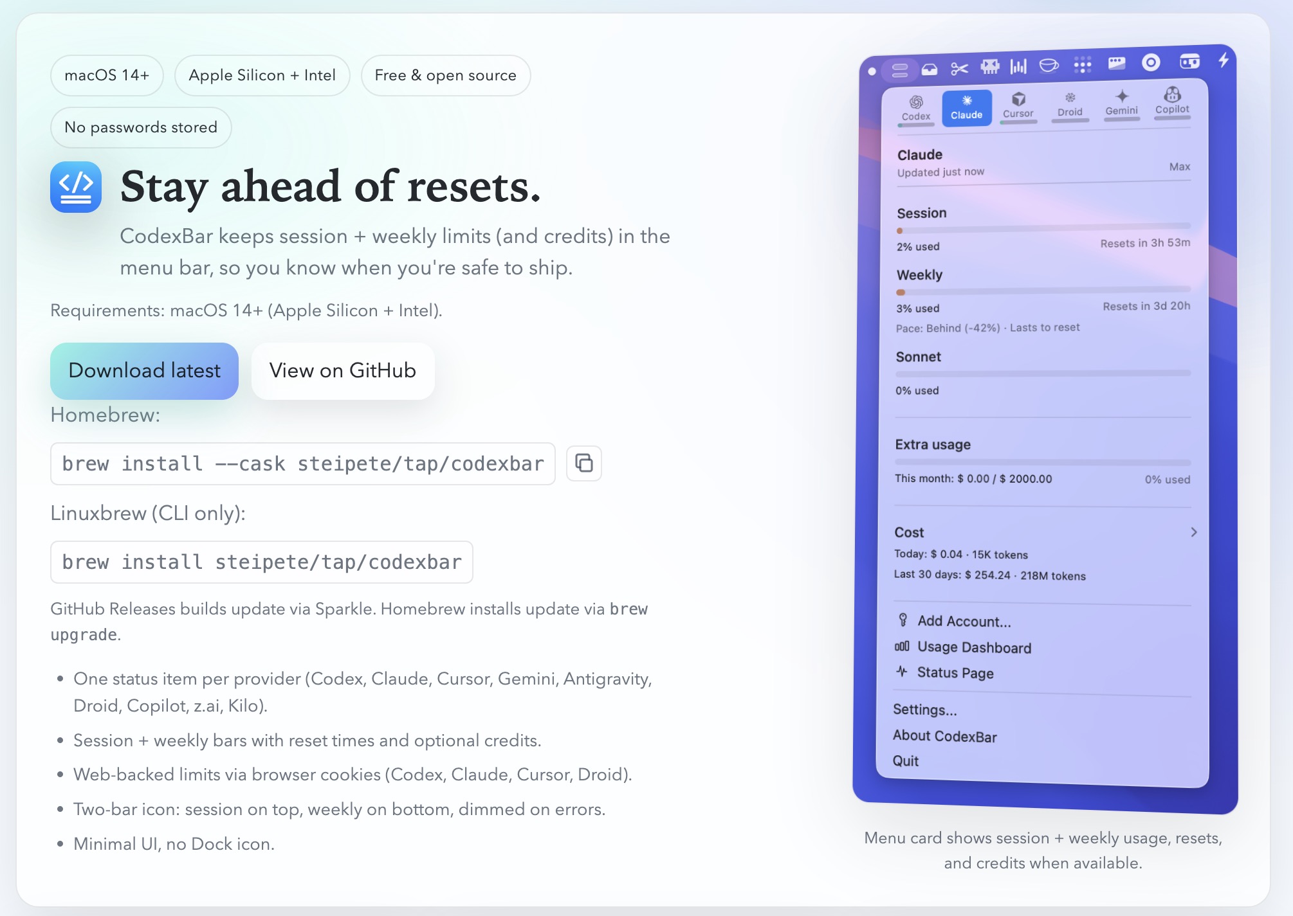1293x916 pixels.
Task: Click the scissors menu bar icon
Action: tap(959, 69)
